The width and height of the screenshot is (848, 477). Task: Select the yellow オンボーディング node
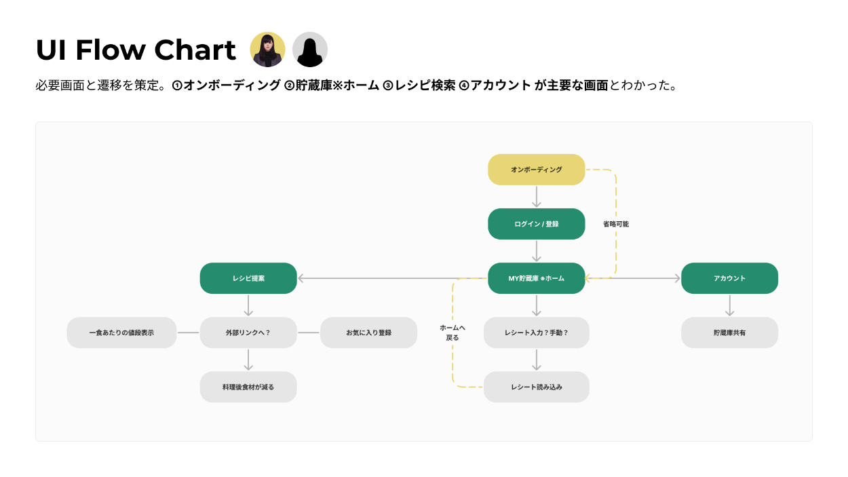pyautogui.click(x=536, y=170)
